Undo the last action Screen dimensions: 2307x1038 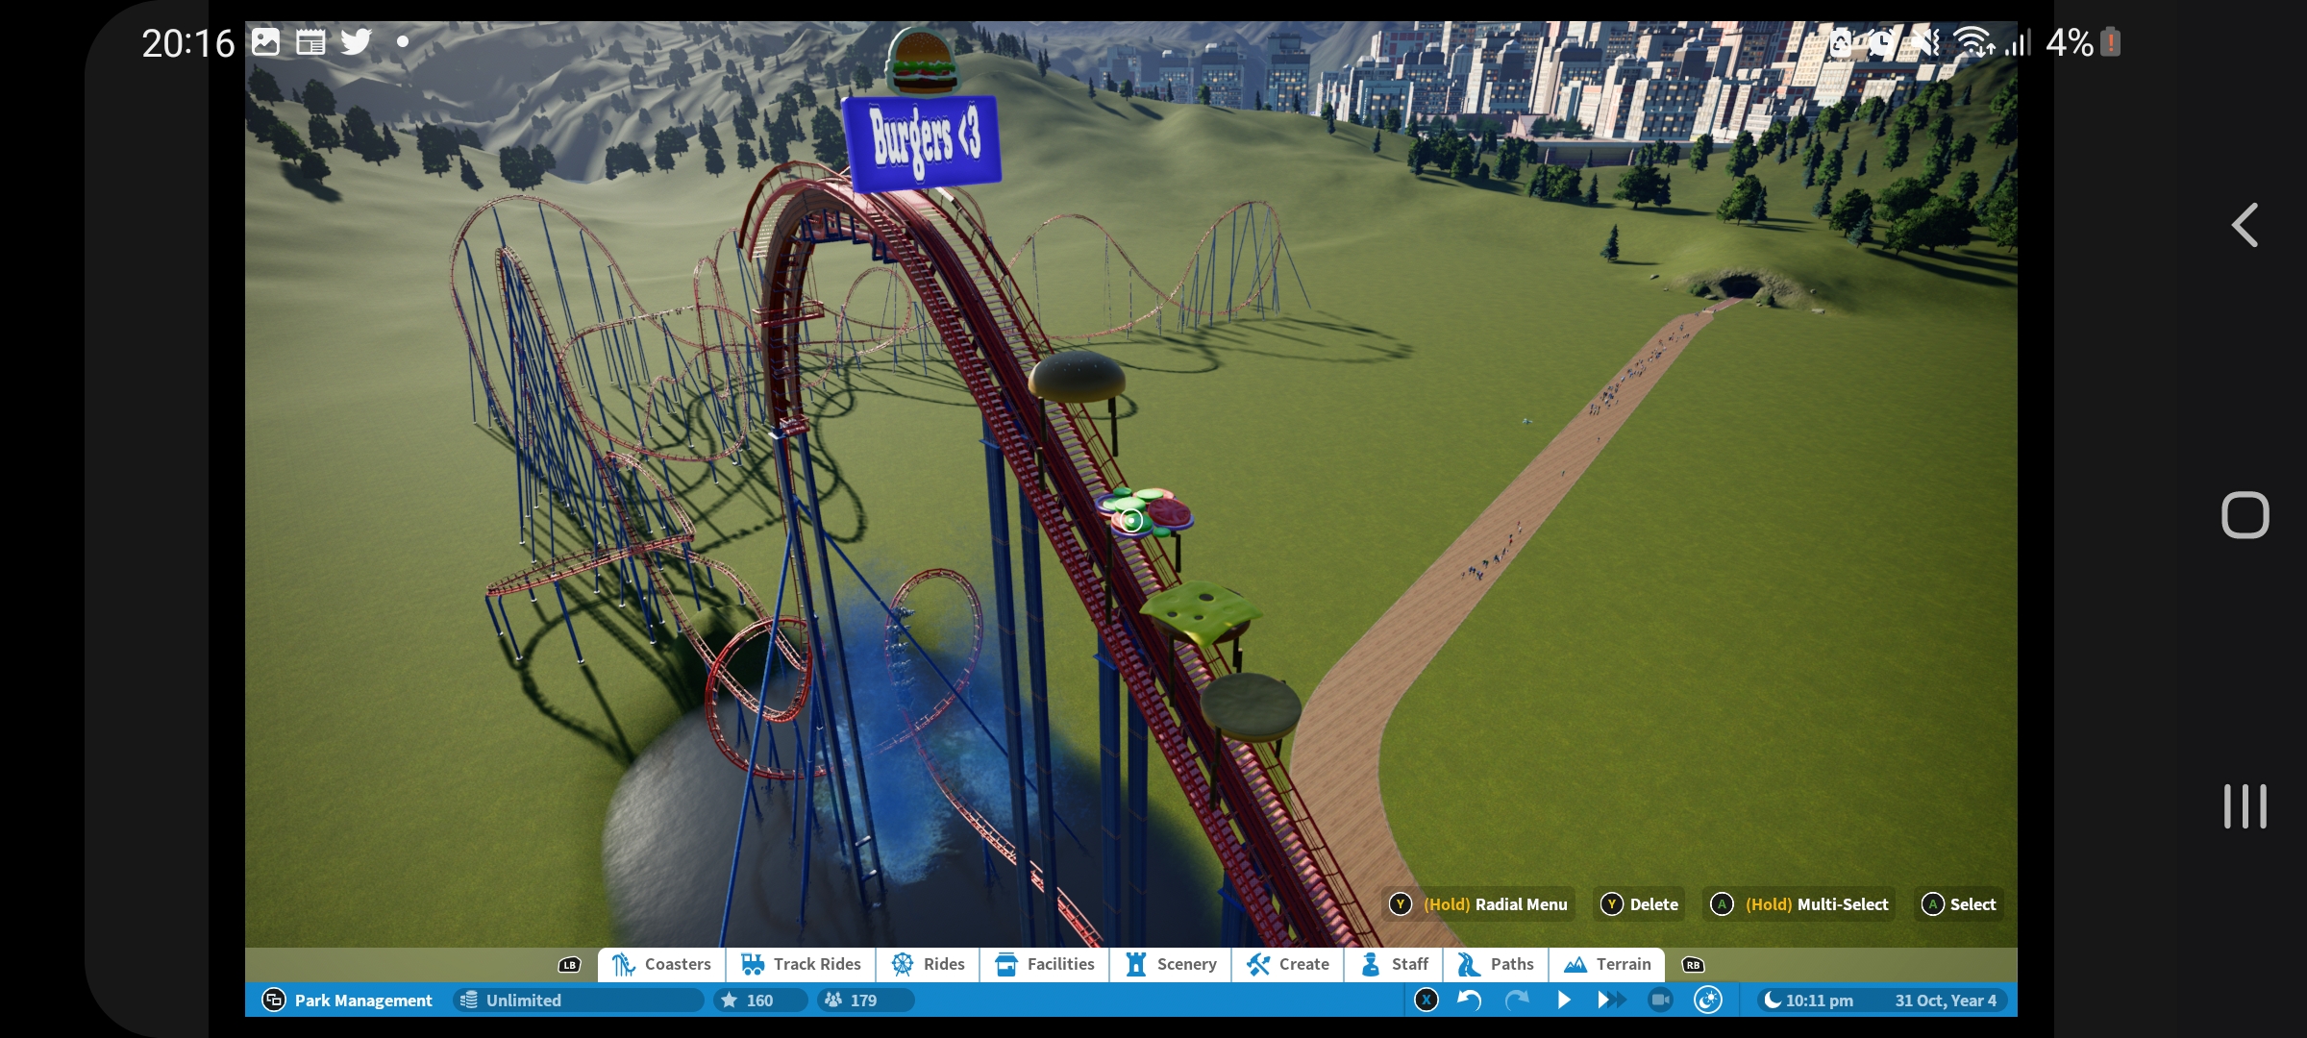[x=1469, y=1000]
